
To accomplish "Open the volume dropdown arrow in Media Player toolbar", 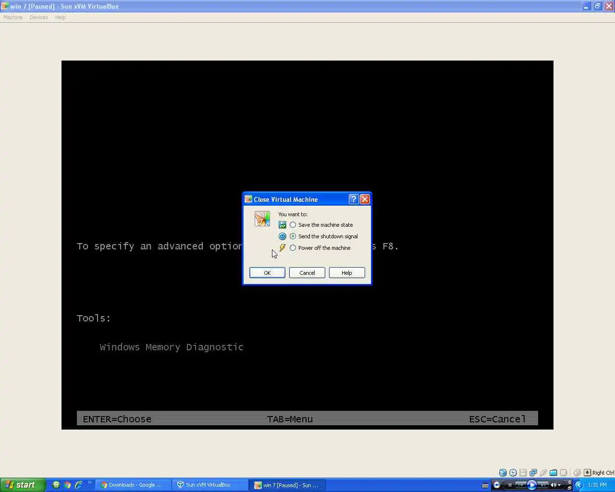I will [x=559, y=485].
